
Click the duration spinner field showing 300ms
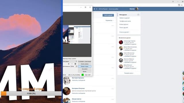coord(74,66)
